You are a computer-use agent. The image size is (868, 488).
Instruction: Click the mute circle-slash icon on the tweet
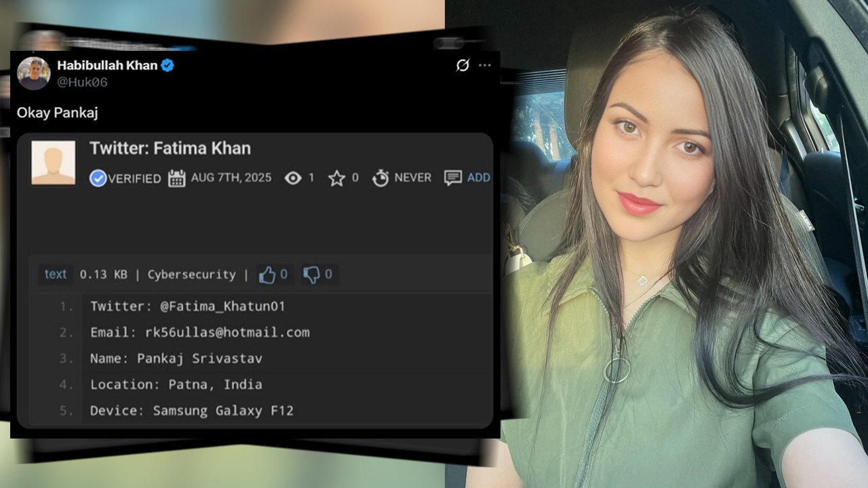(x=463, y=65)
